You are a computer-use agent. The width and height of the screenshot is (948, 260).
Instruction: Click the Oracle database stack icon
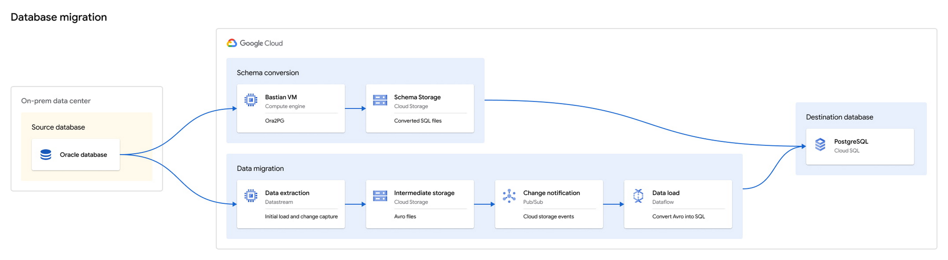[x=46, y=155]
